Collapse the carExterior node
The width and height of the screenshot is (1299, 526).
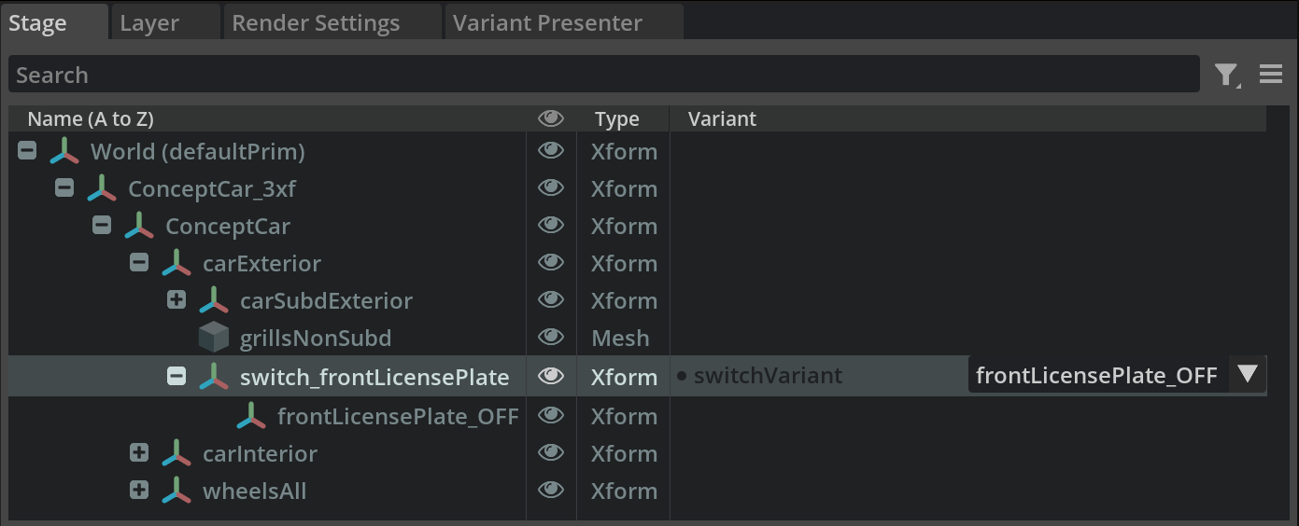139,263
